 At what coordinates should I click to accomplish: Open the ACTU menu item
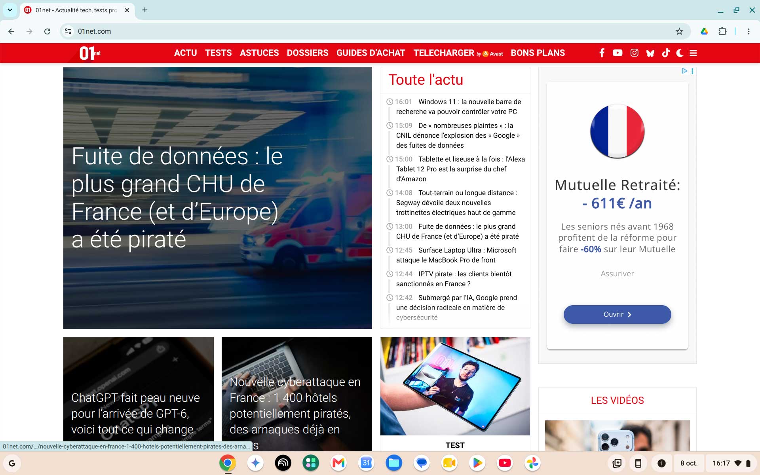(x=186, y=53)
